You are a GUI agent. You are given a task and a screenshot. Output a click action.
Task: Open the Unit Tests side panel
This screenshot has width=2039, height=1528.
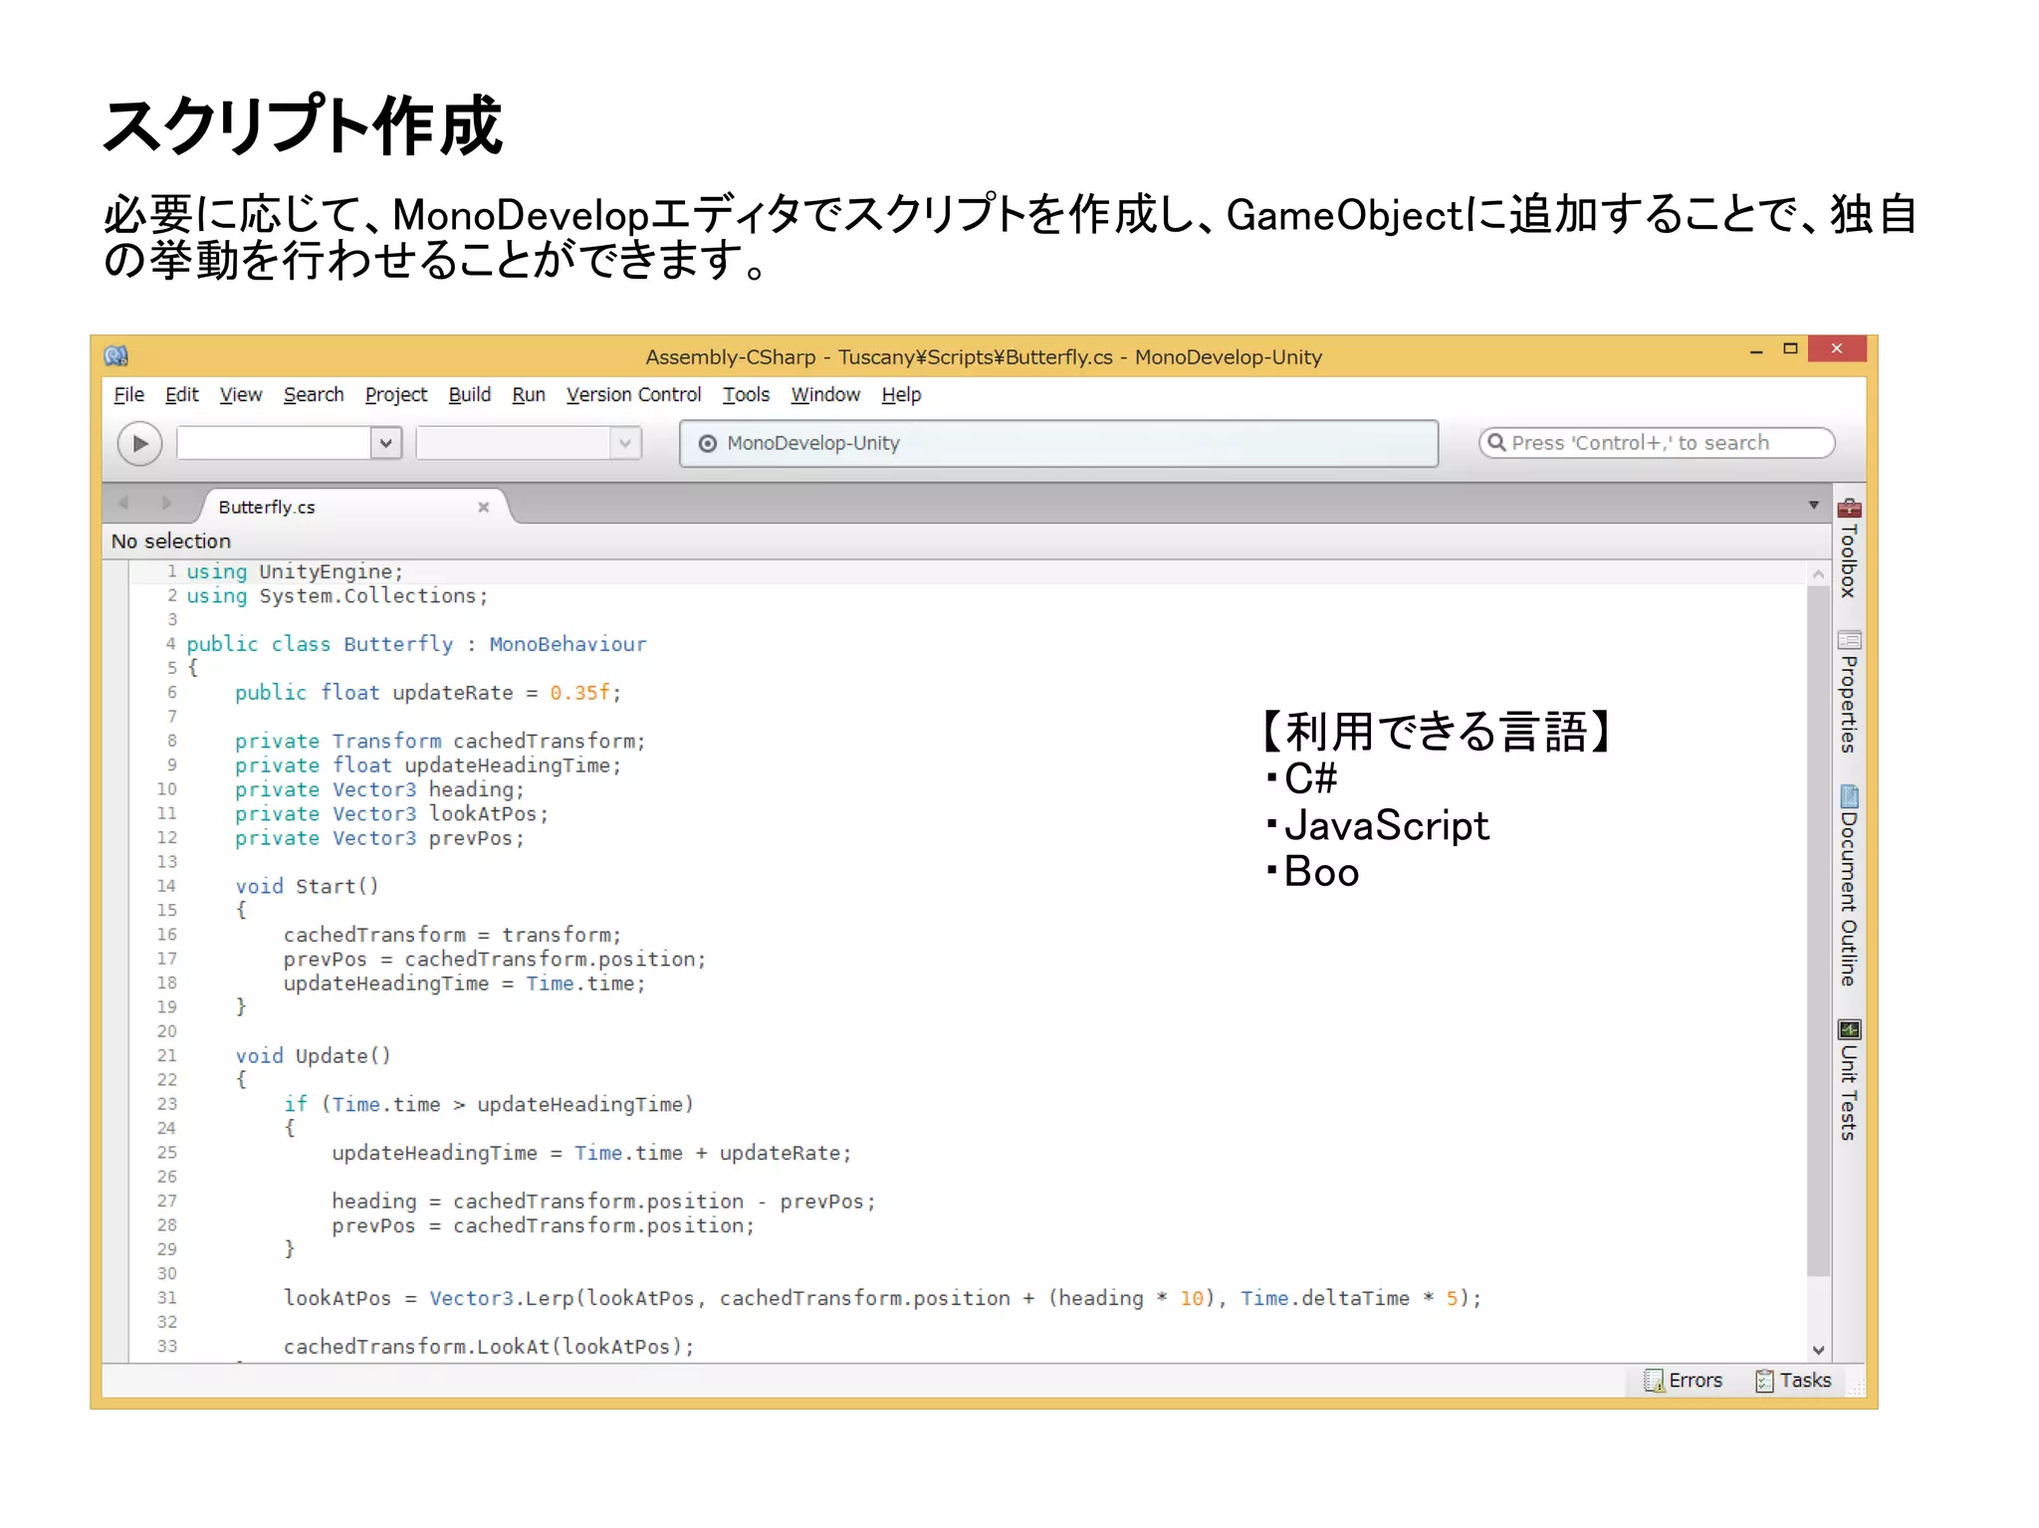[x=1849, y=1080]
